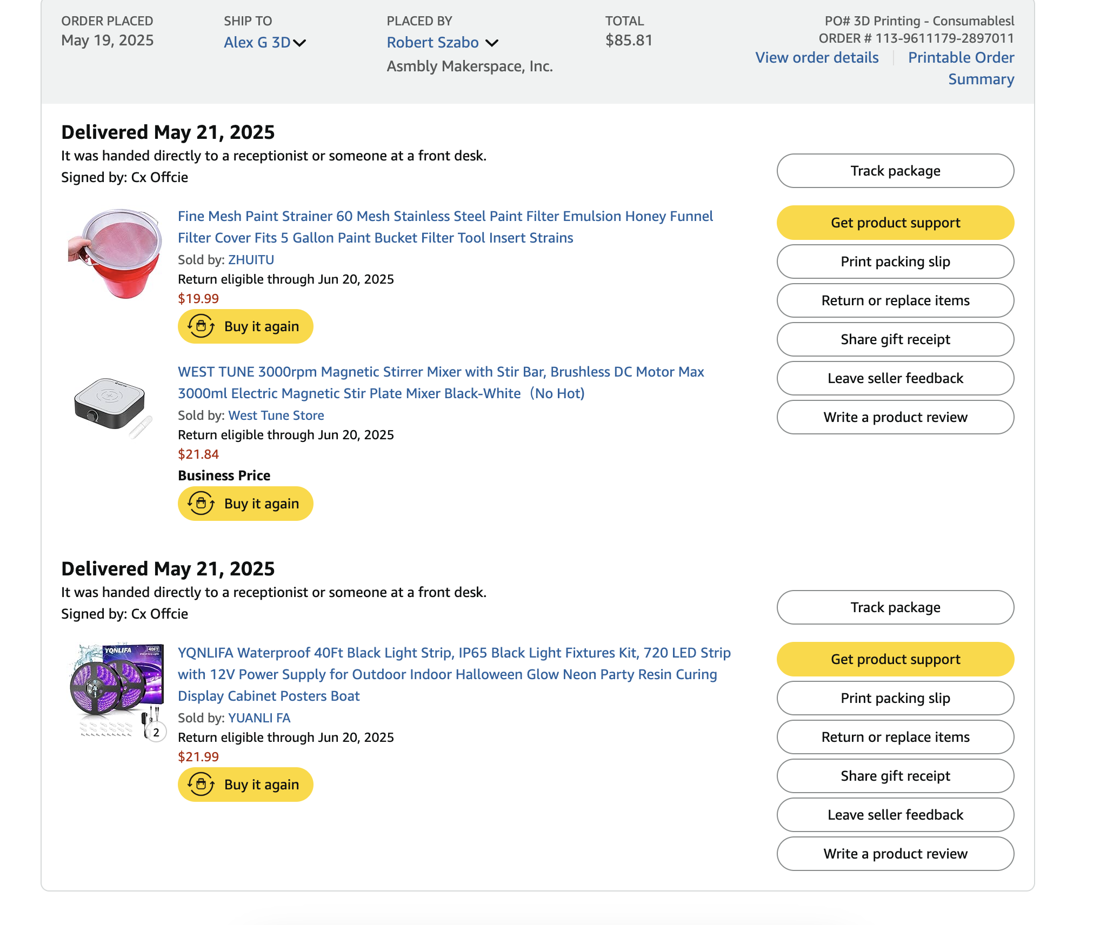Click Print packing slip for the second shipment

tap(895, 698)
